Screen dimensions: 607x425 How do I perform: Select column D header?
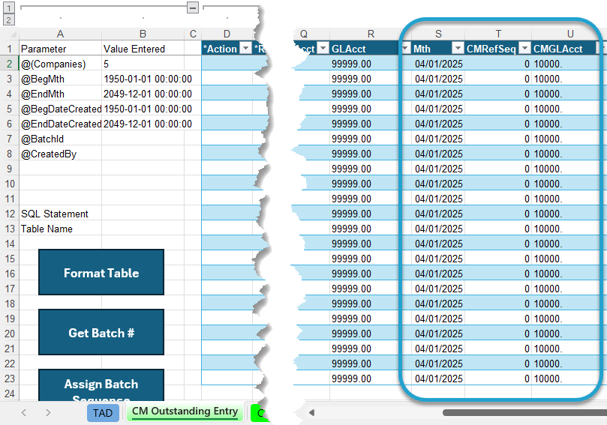point(227,34)
